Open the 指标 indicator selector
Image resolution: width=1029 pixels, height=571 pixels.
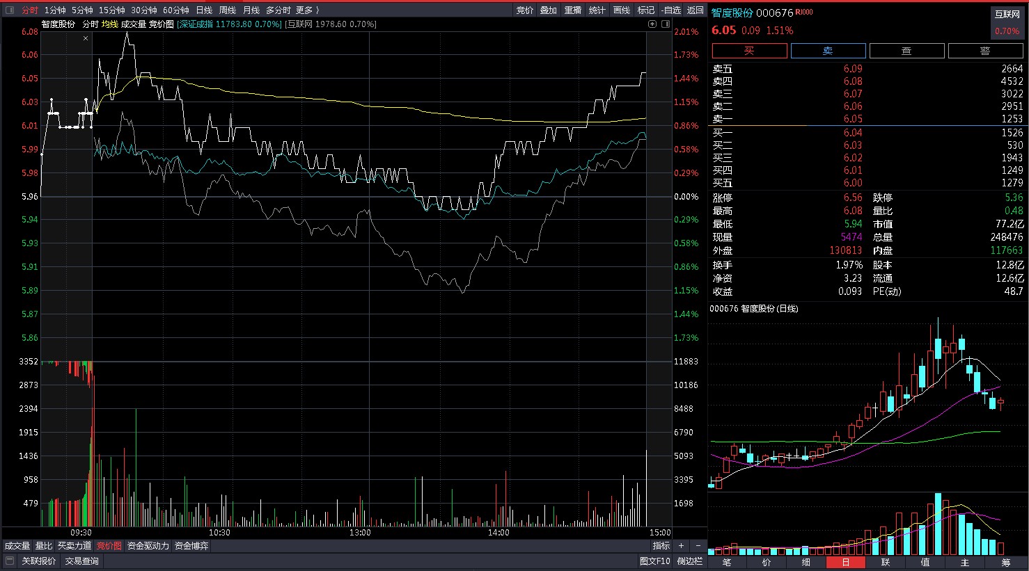[661, 546]
